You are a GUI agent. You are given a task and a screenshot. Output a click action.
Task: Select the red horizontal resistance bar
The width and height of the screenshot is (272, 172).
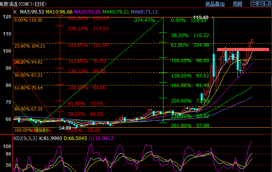[x=243, y=49]
